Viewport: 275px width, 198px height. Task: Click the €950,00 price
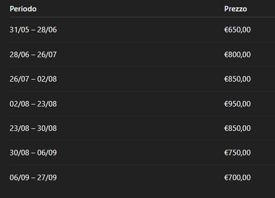(237, 104)
